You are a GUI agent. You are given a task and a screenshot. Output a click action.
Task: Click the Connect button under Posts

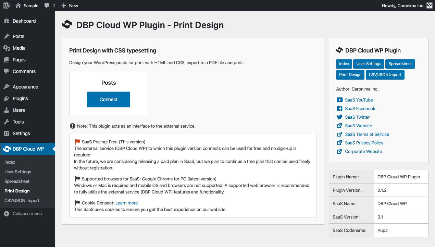point(109,99)
